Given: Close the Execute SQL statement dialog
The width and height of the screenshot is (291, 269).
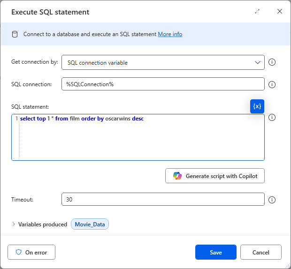Looking at the screenshot, I should [x=280, y=11].
